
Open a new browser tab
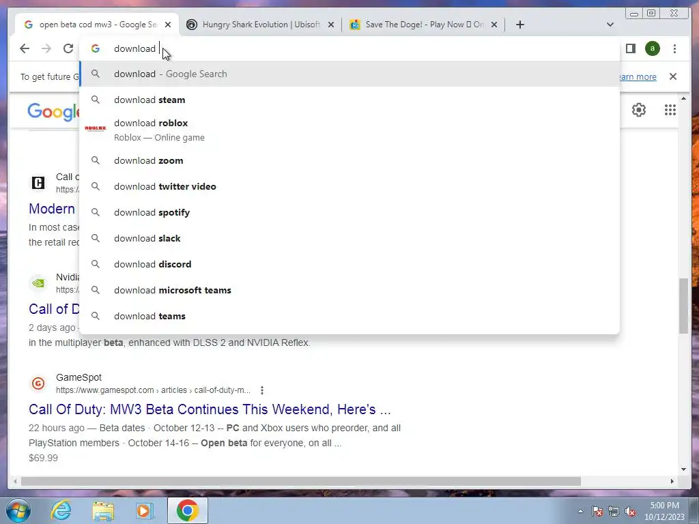(x=519, y=25)
